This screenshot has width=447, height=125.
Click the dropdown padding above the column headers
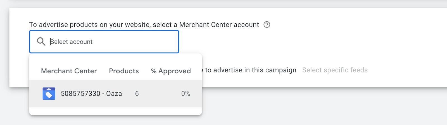(115, 59)
